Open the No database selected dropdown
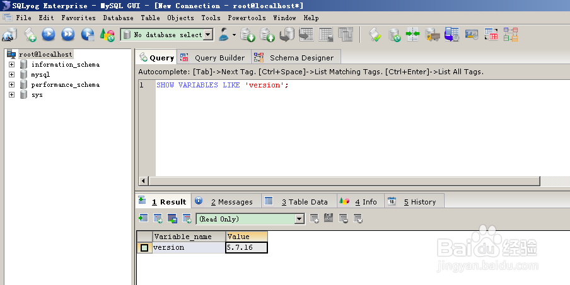Image resolution: width=570 pixels, height=285 pixels. tap(208, 35)
